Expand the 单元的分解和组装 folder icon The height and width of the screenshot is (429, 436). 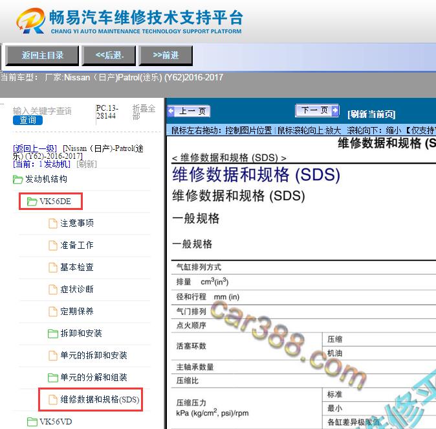pos(53,377)
